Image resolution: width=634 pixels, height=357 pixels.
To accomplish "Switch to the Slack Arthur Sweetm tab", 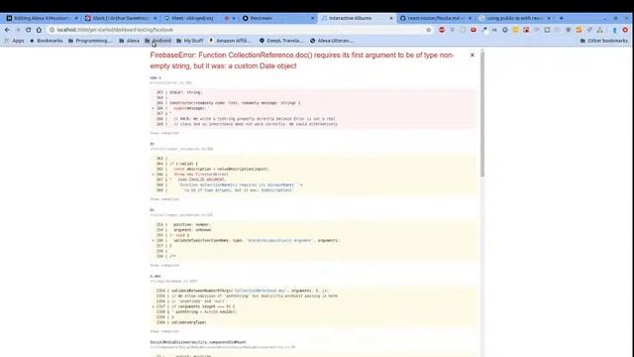I will (x=121, y=18).
